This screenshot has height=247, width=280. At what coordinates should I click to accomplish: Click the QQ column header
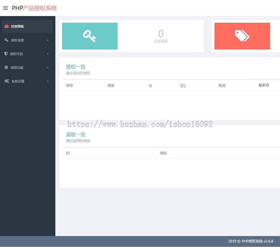point(183,86)
